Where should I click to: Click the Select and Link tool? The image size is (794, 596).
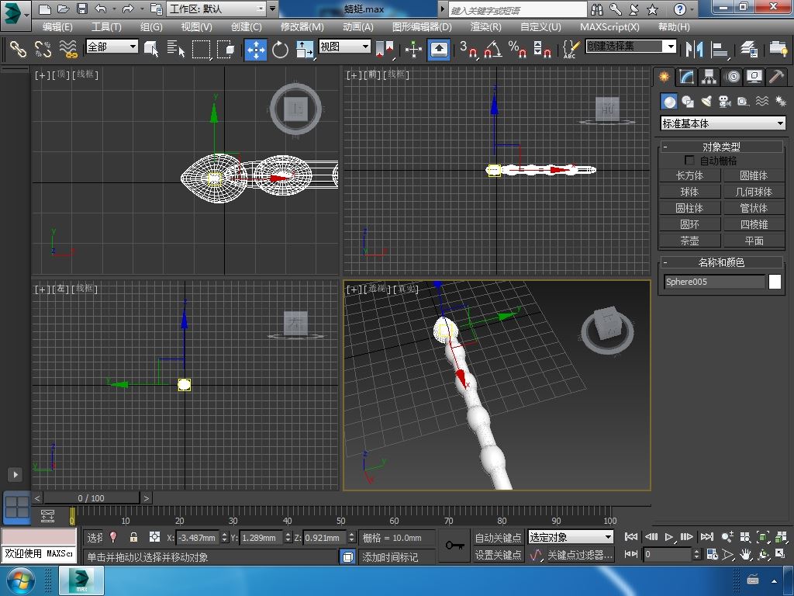[x=18, y=49]
